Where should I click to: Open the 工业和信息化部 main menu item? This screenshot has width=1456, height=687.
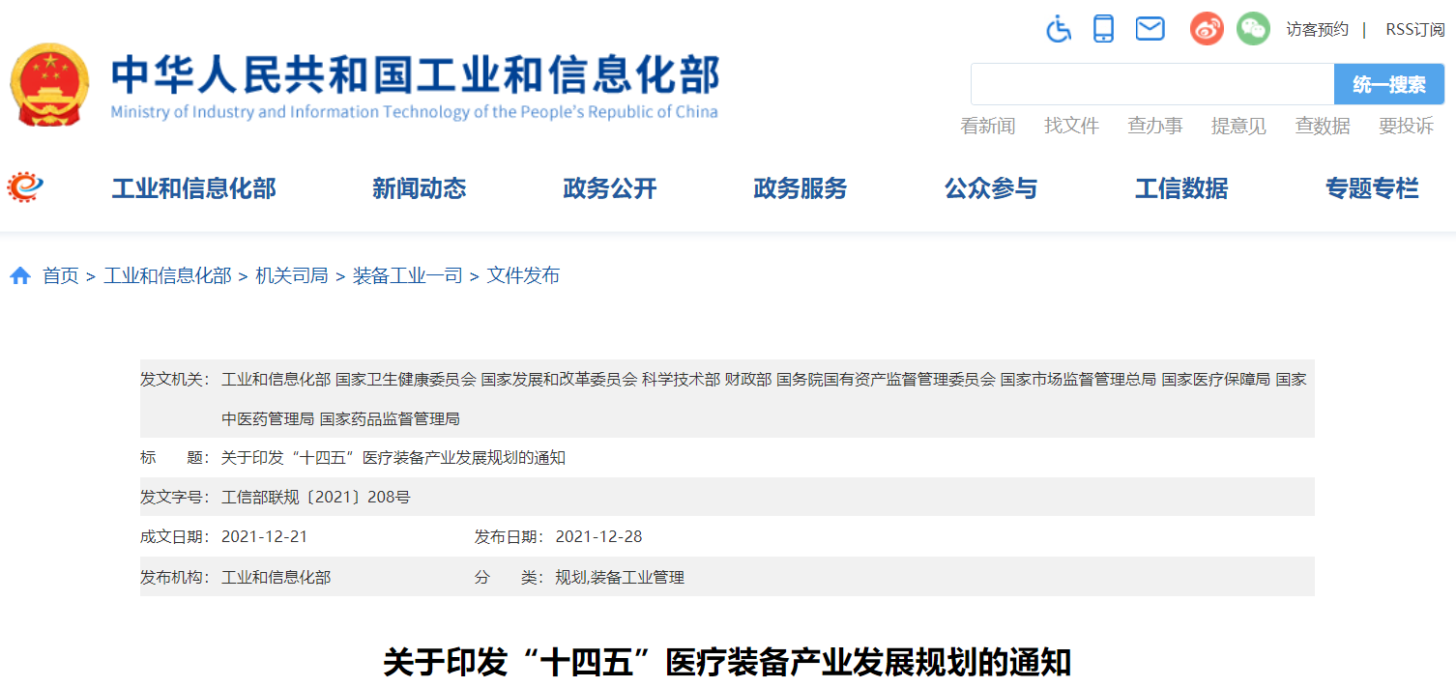(x=193, y=188)
